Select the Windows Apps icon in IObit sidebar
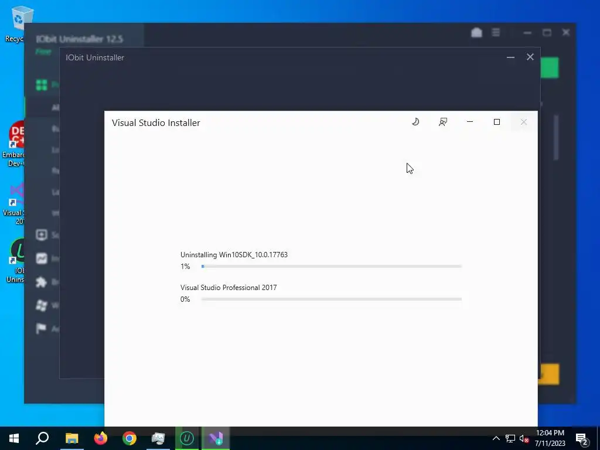The width and height of the screenshot is (600, 450). (42, 305)
